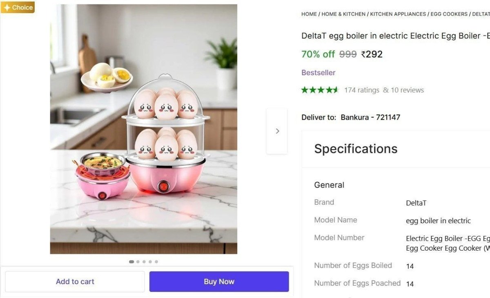The width and height of the screenshot is (490, 298).
Task: Click the next image arrow on the product photo
Action: click(277, 131)
